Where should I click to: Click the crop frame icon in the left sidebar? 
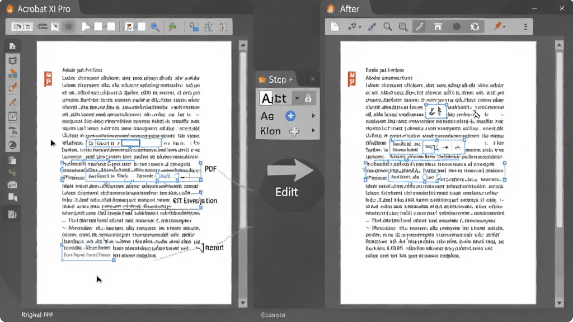point(12,60)
